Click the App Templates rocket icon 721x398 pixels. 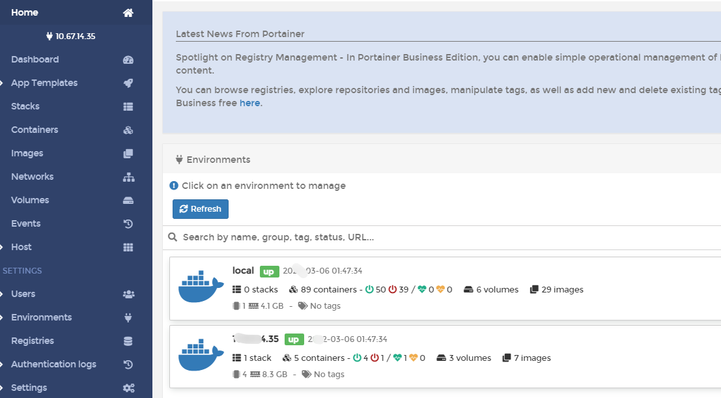click(x=128, y=83)
